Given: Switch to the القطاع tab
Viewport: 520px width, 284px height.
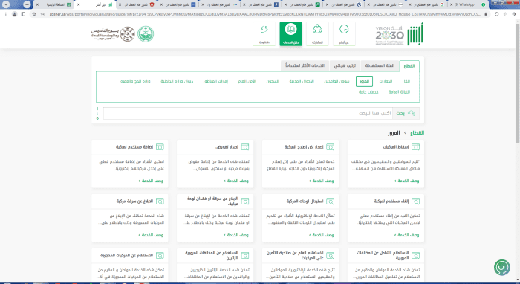Looking at the screenshot, I should coord(409,65).
